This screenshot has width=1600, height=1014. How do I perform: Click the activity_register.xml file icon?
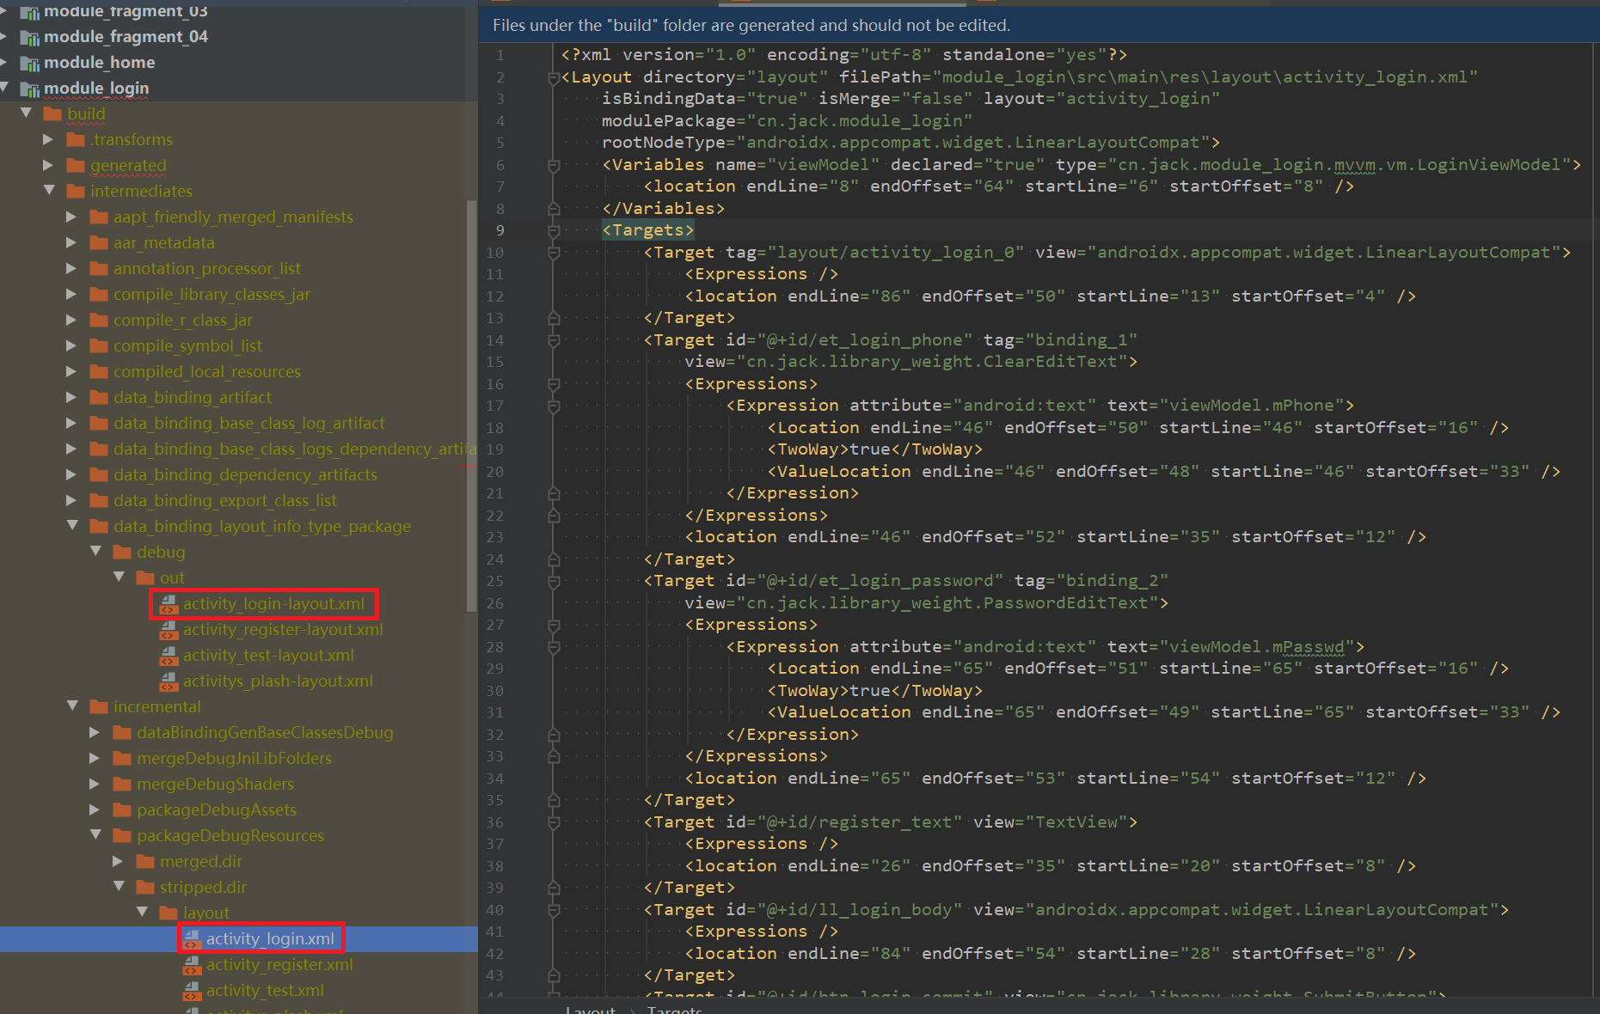pos(192,965)
